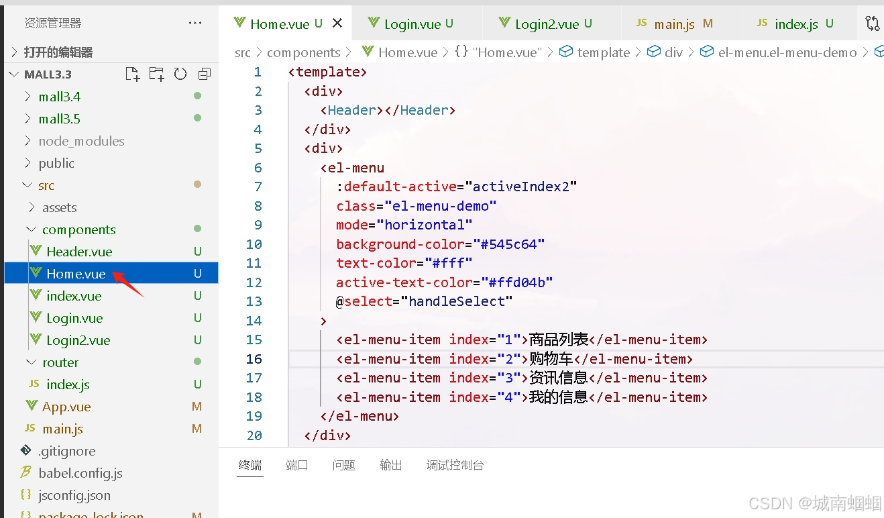884x518 pixels.
Task: Open the 终端 terminal panel tab
Action: 250,465
